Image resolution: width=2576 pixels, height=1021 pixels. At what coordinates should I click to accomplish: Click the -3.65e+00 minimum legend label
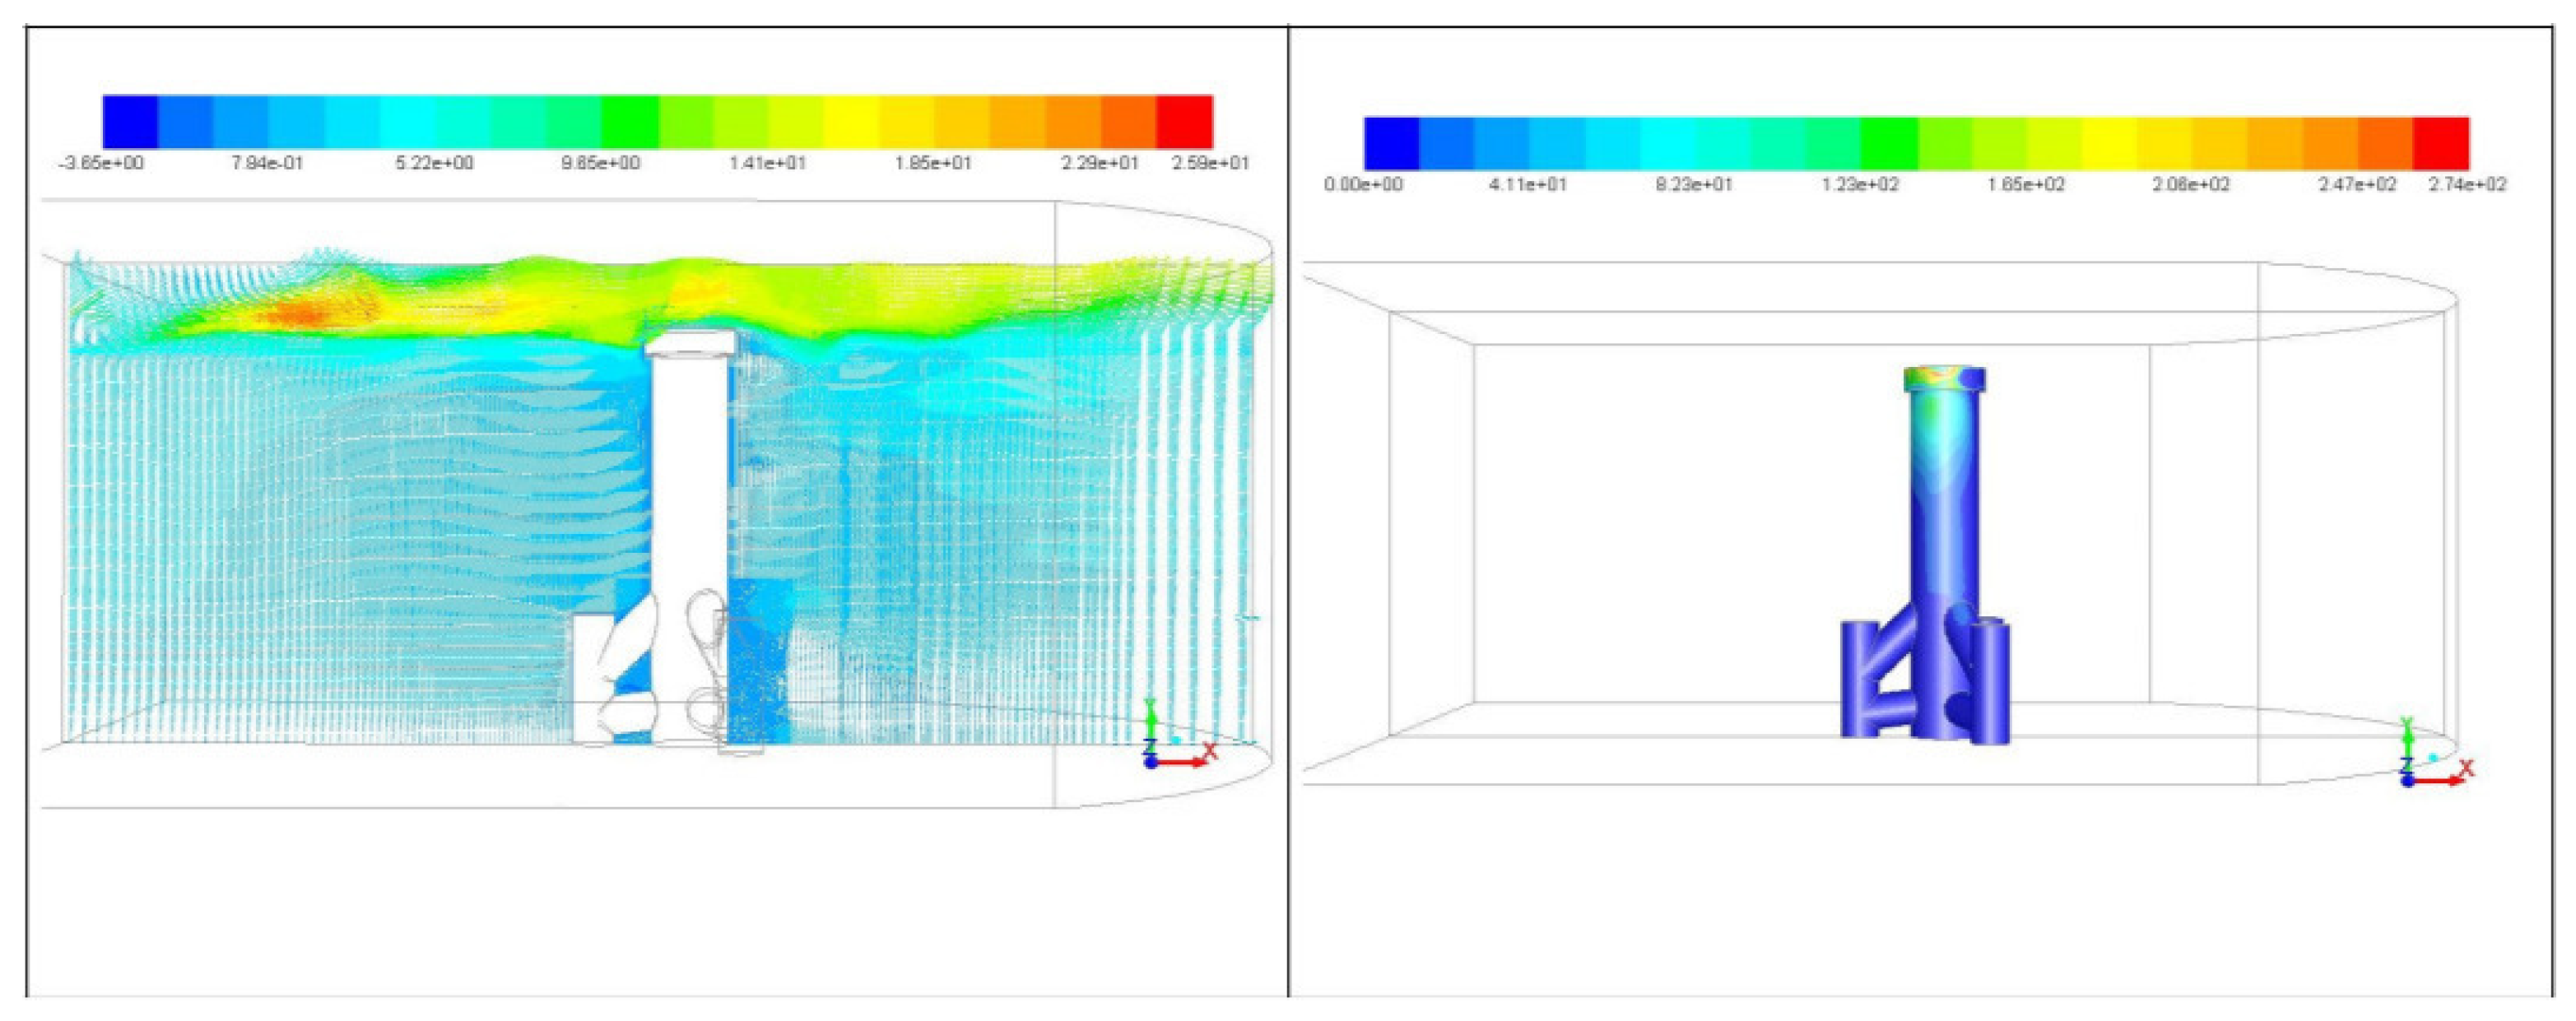click(x=102, y=163)
